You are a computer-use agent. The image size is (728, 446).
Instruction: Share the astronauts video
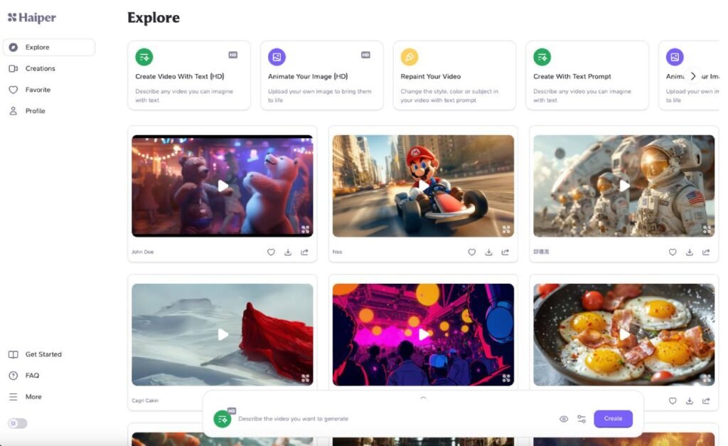[x=706, y=253]
